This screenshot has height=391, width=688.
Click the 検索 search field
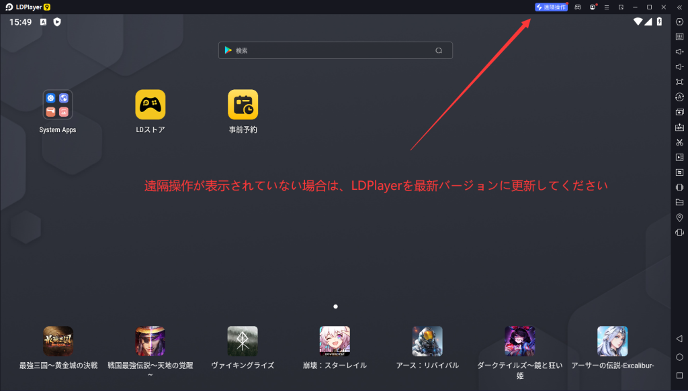pyautogui.click(x=336, y=50)
